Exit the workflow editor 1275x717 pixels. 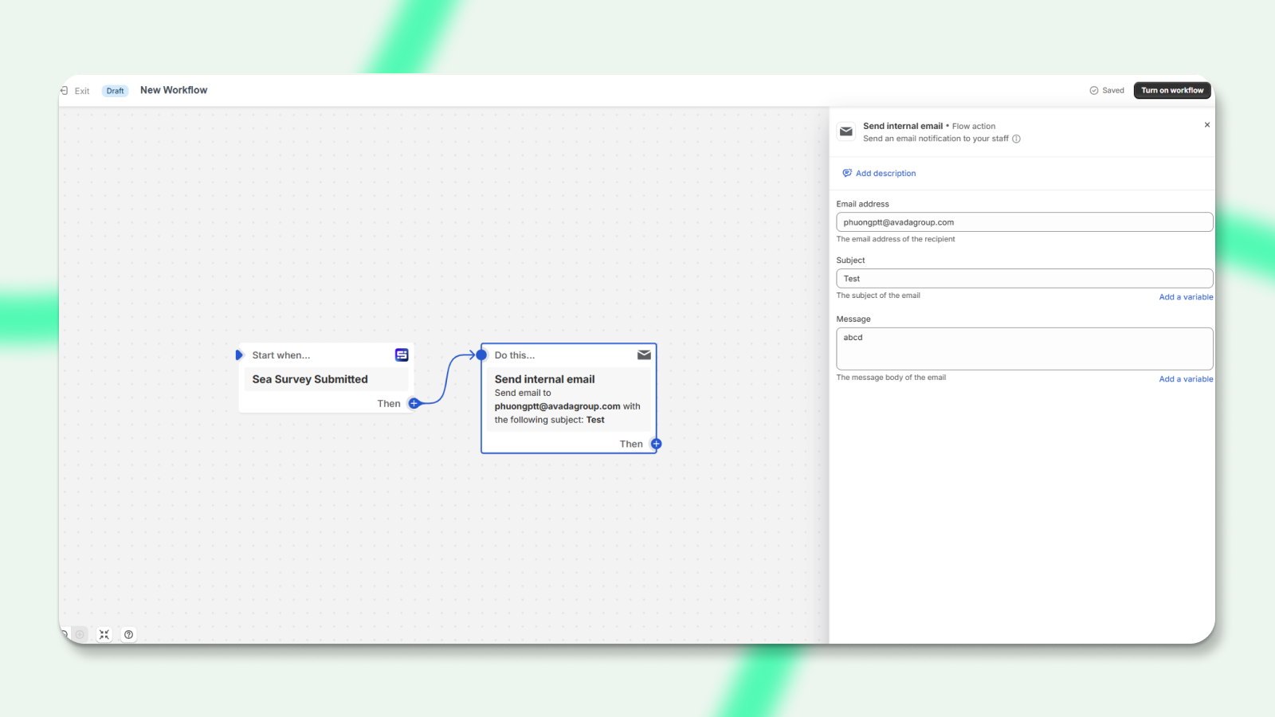76,91
